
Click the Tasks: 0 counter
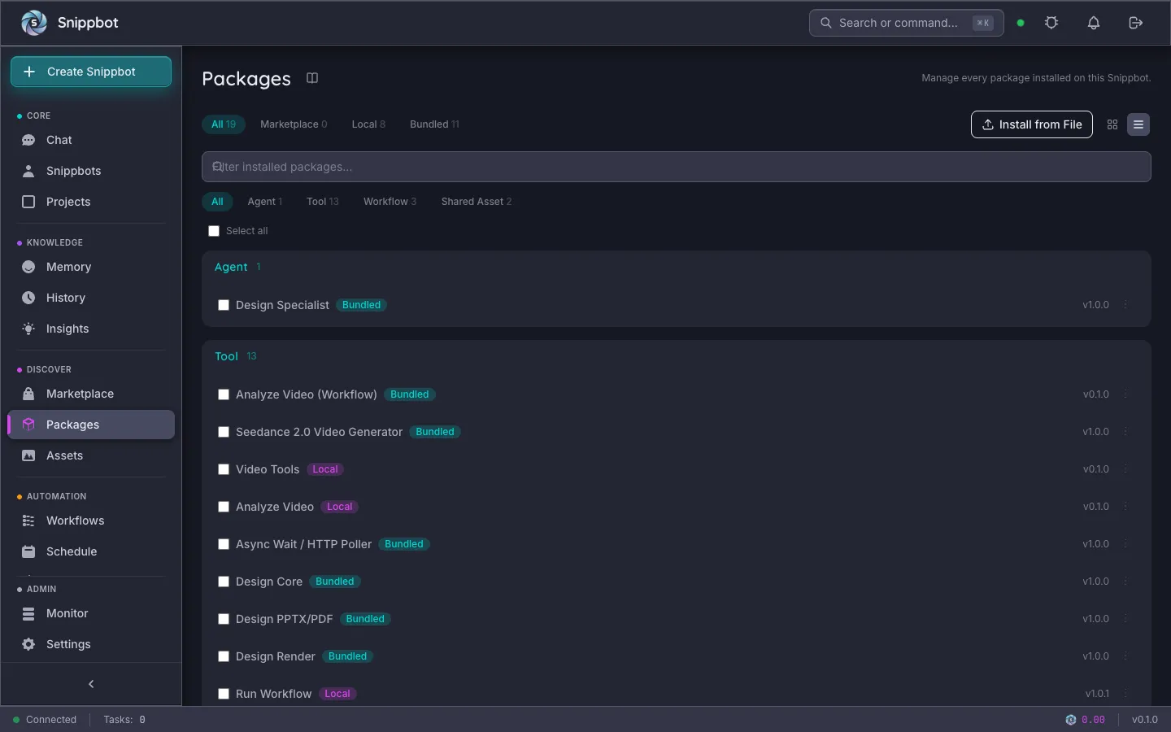pos(124,720)
